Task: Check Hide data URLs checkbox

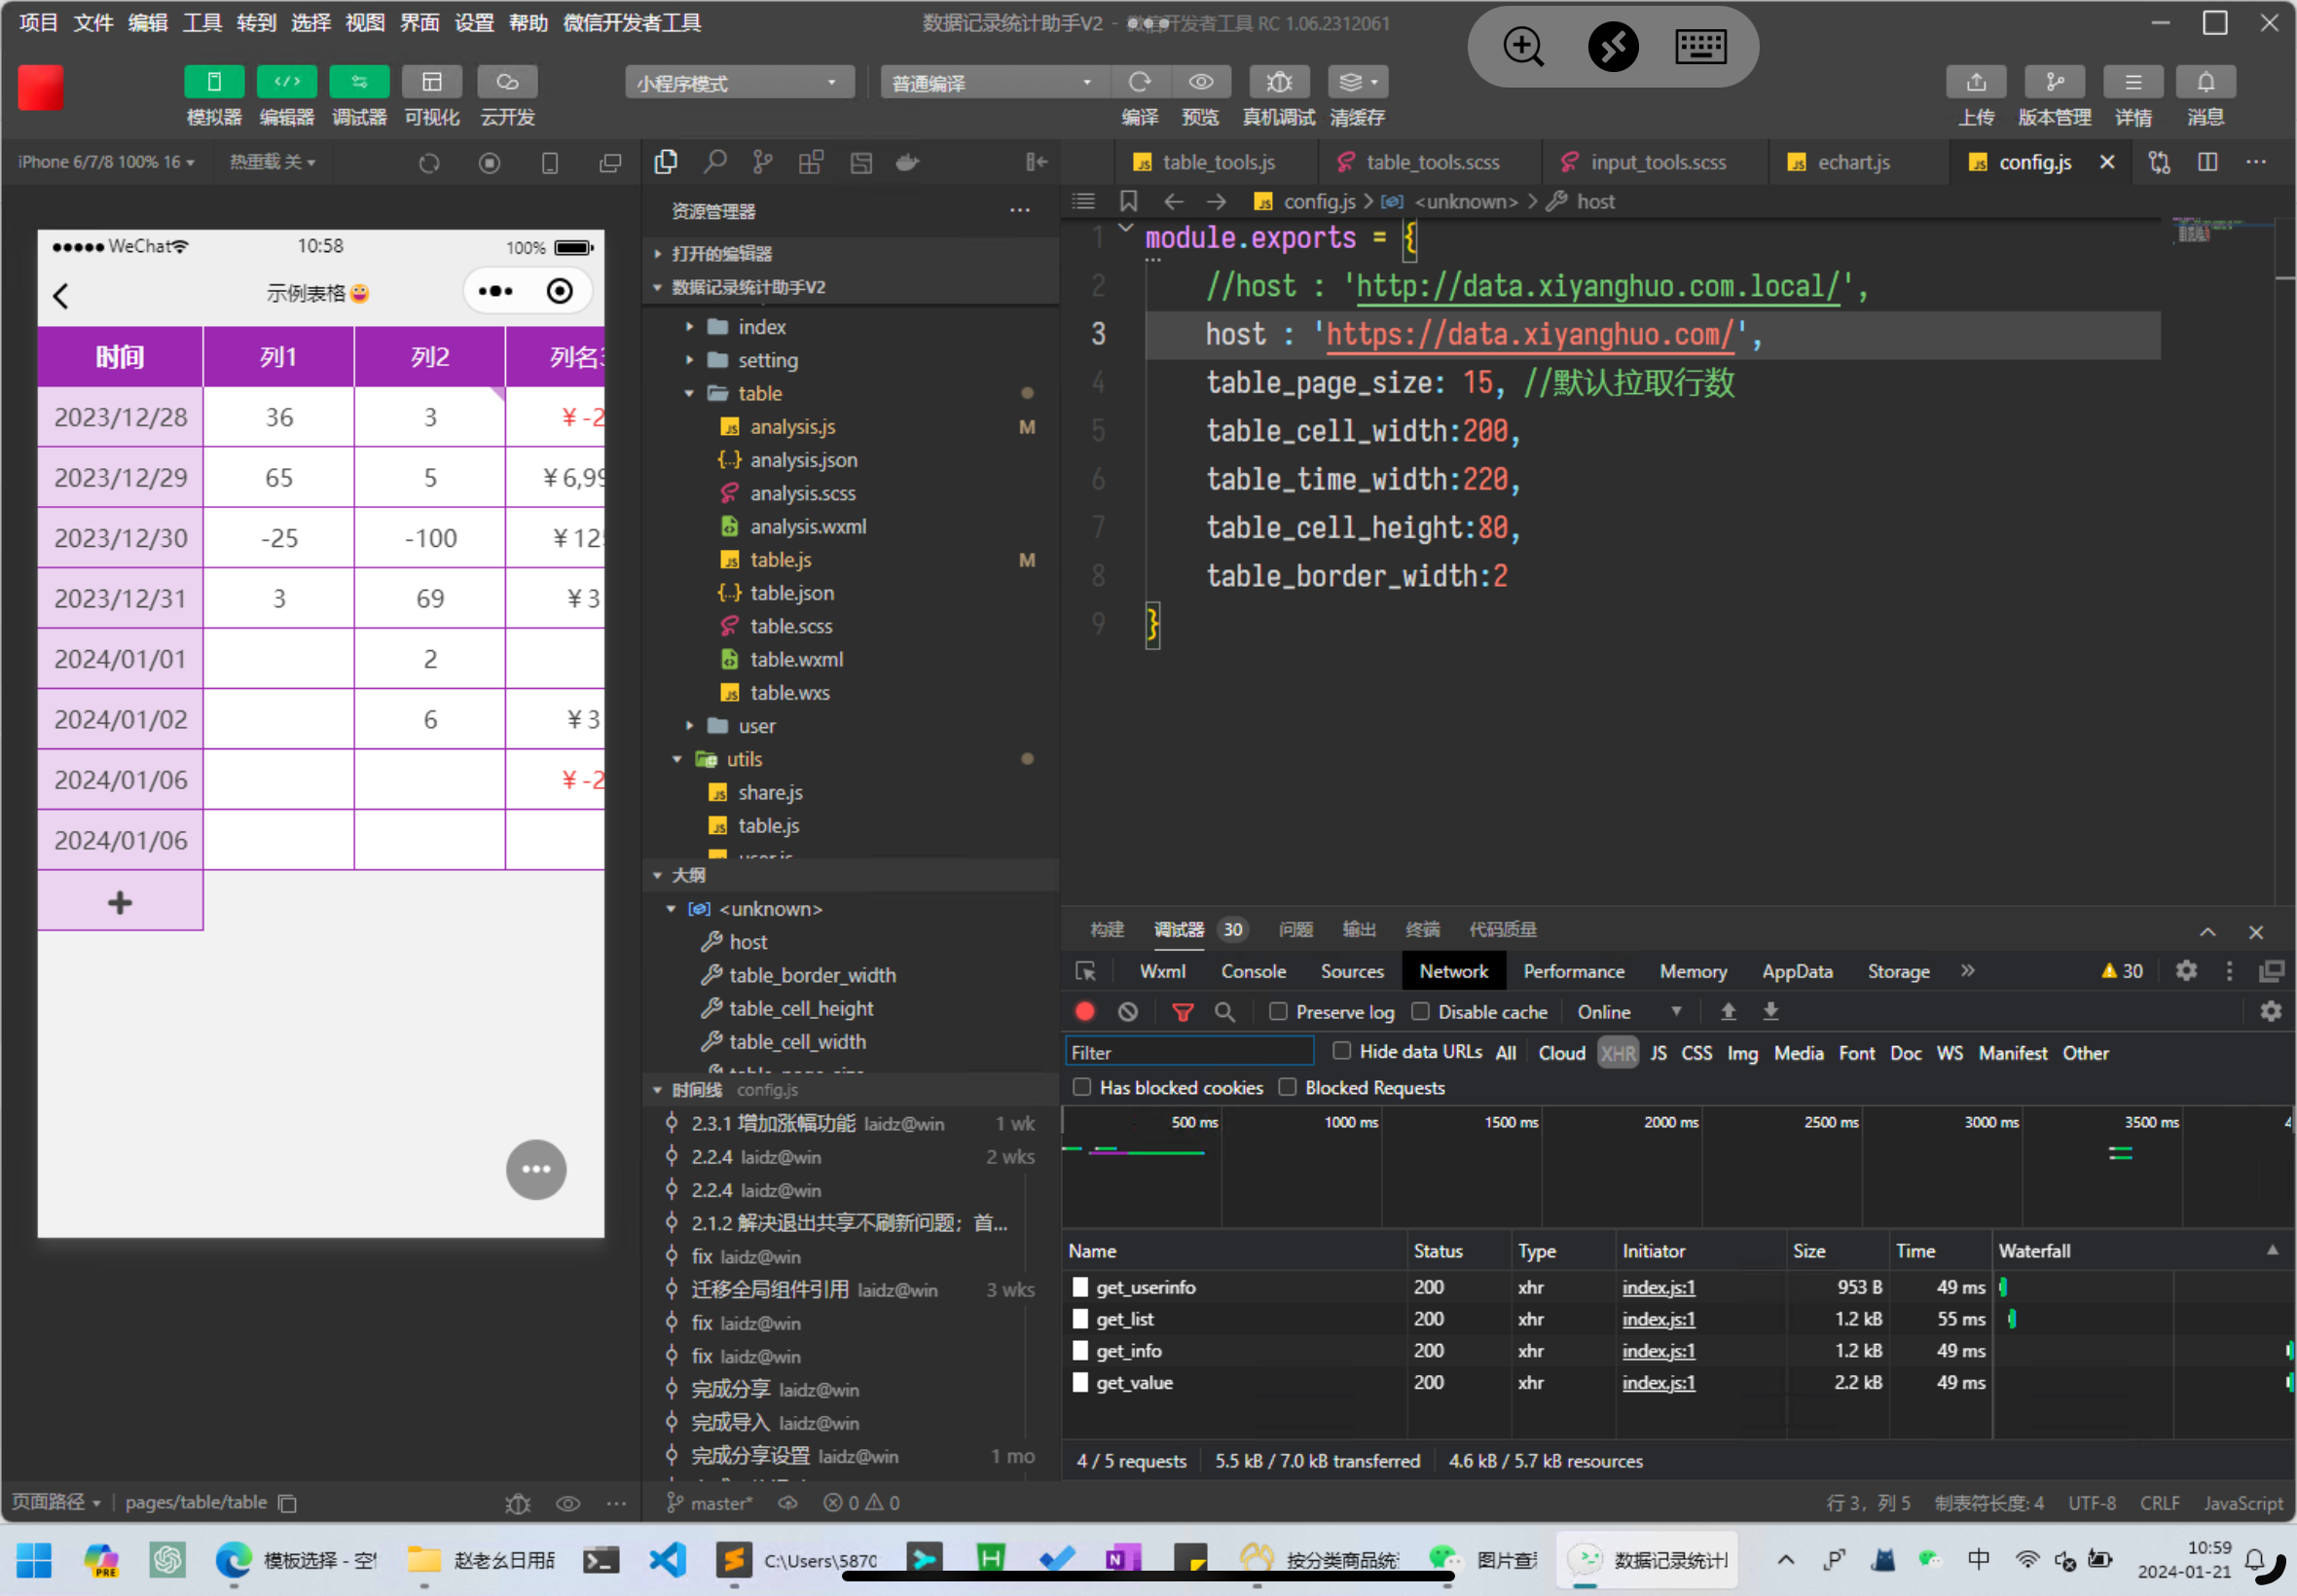Action: (1342, 1050)
